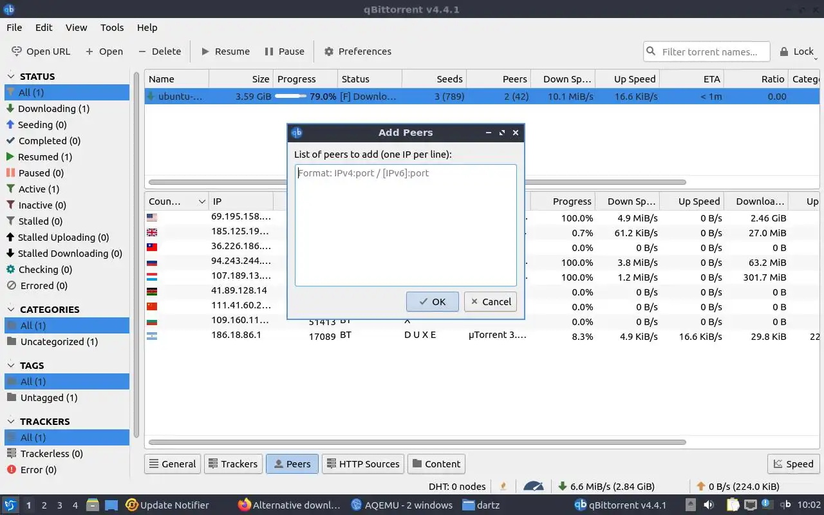Switch to the General tab

[x=173, y=464]
